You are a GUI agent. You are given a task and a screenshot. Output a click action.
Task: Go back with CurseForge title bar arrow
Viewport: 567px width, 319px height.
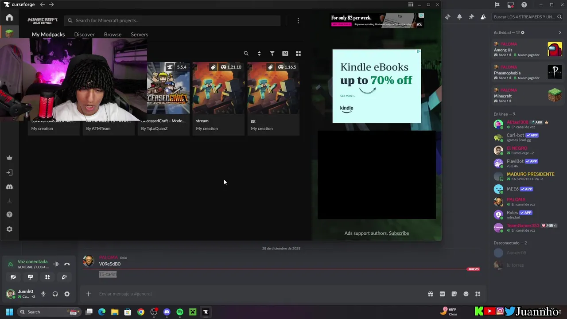[42, 4]
